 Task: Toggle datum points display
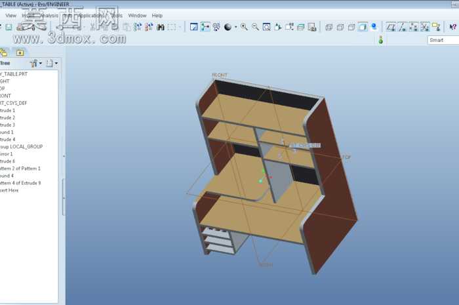click(413, 27)
